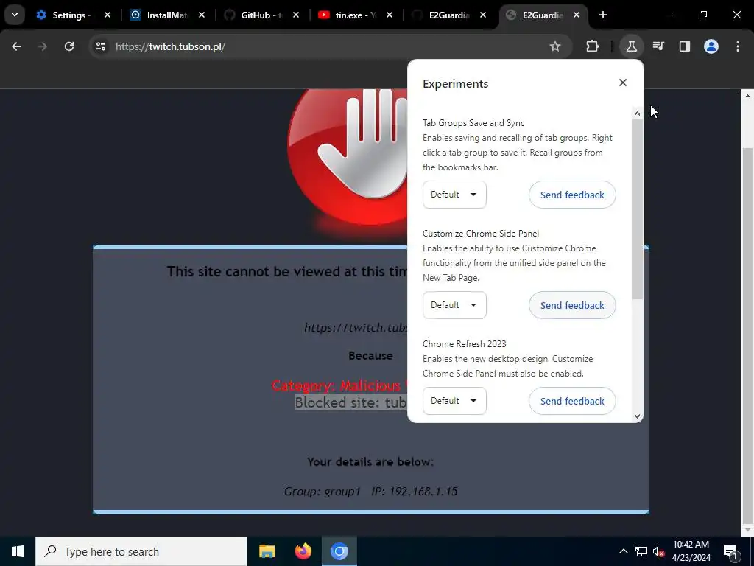The width and height of the screenshot is (754, 566).
Task: Click the muted volume tray icon
Action: (658, 551)
